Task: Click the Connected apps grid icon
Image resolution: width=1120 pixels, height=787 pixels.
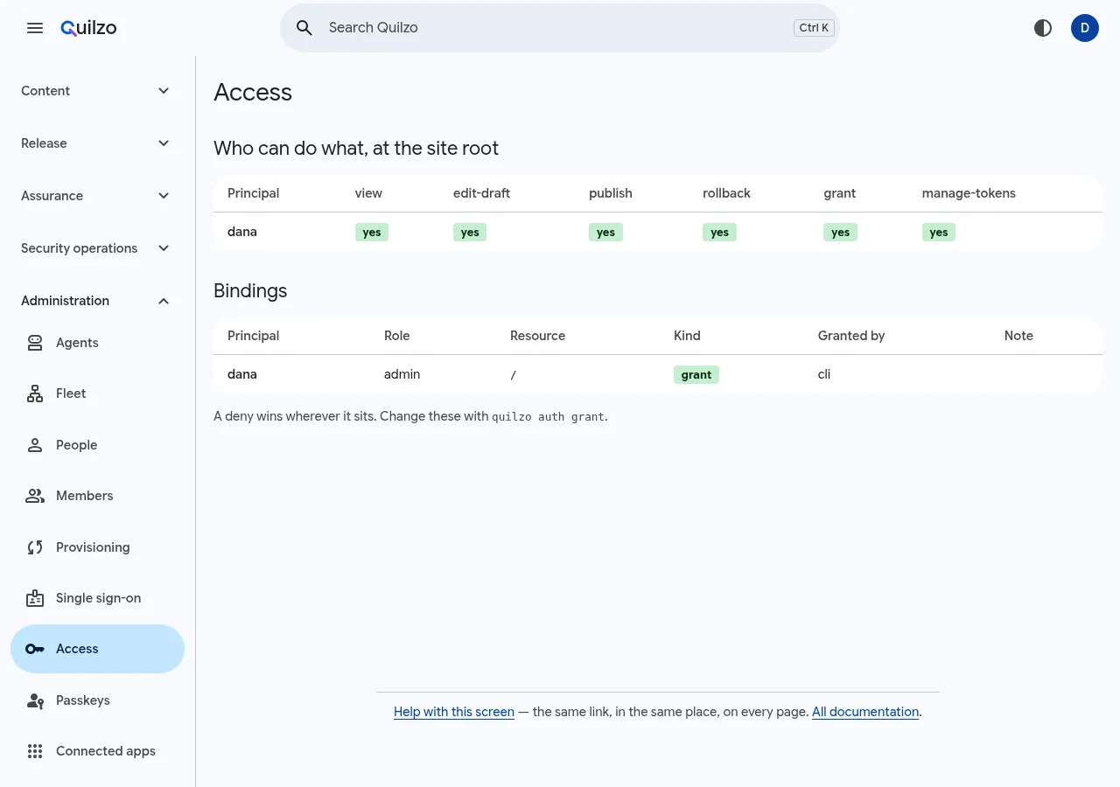Action: click(35, 751)
